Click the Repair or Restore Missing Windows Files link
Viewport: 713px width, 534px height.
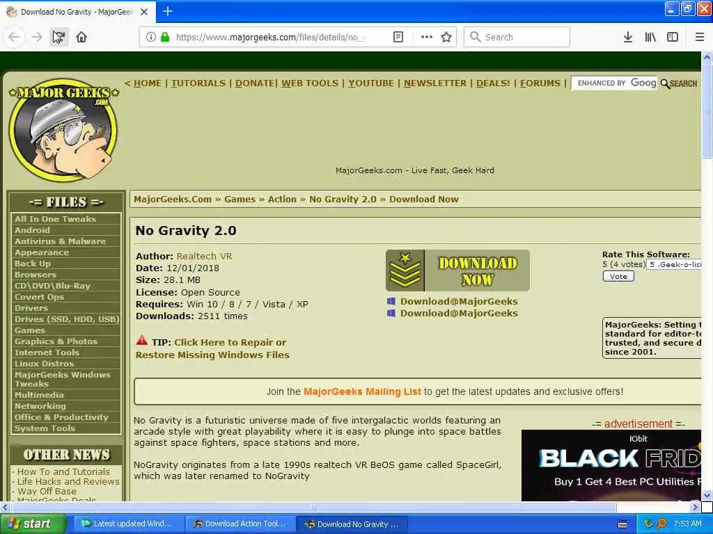(212, 349)
